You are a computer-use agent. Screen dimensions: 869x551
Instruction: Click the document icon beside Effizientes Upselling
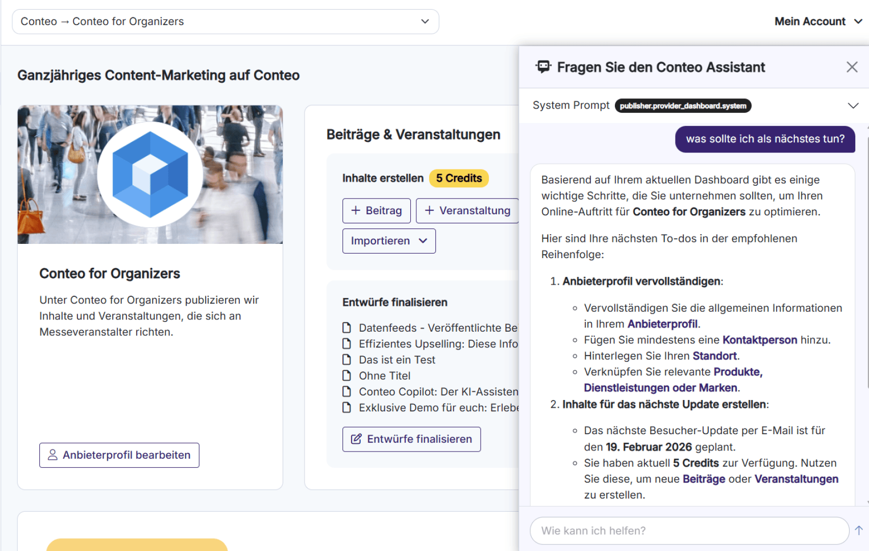(x=346, y=343)
